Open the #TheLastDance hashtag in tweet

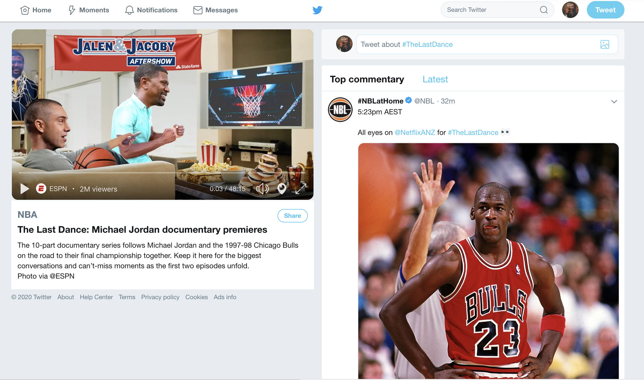[x=473, y=132]
